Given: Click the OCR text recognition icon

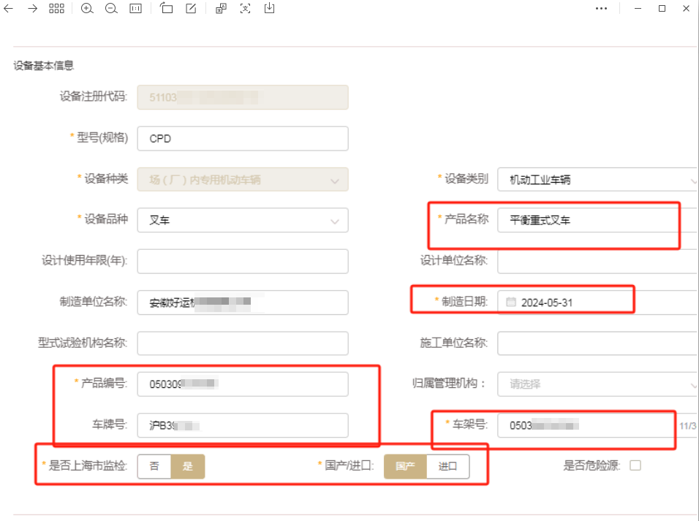Looking at the screenshot, I should pyautogui.click(x=245, y=9).
